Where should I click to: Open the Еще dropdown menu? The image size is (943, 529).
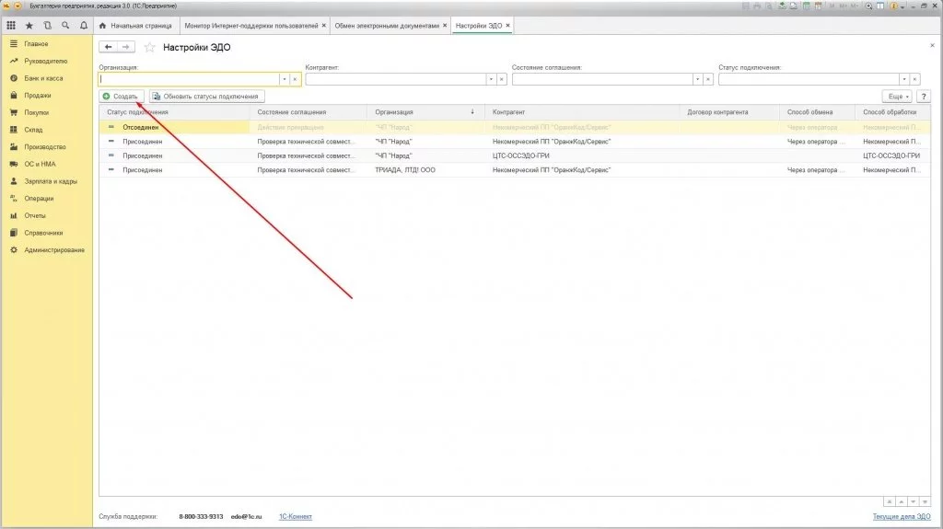pos(895,96)
